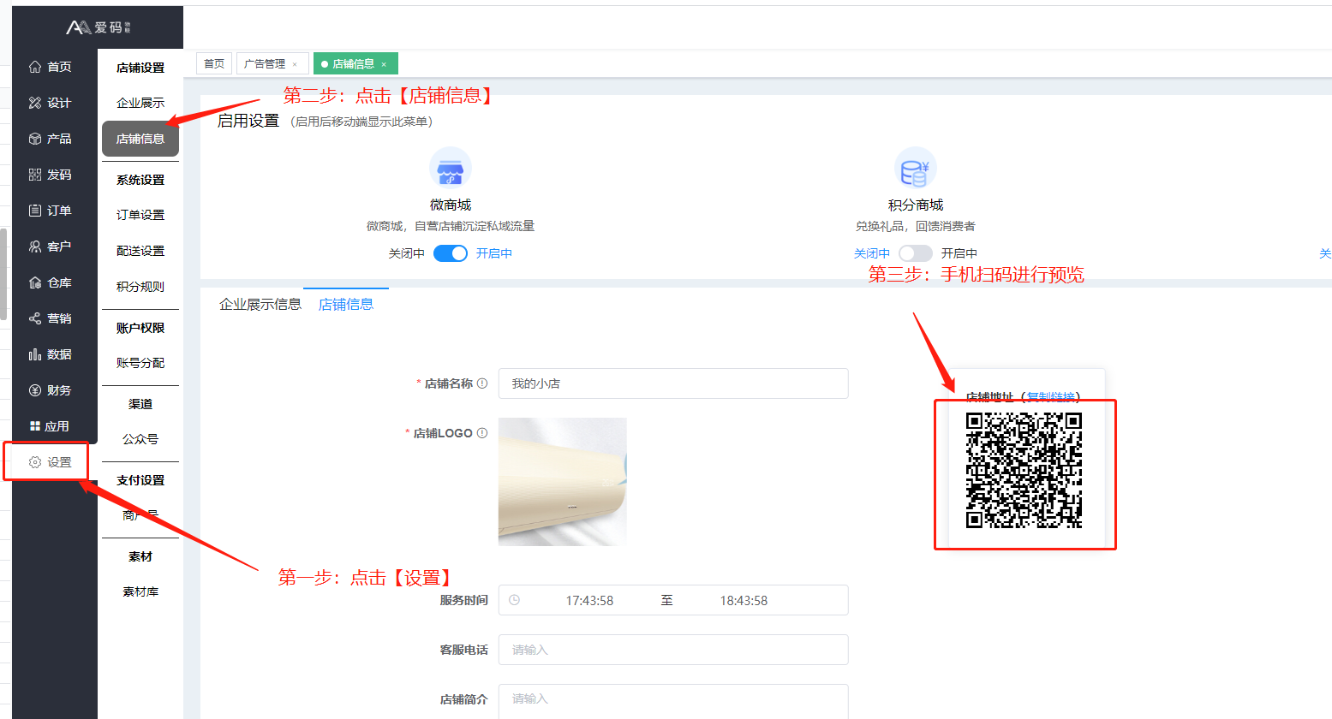This screenshot has width=1332, height=719.
Task: Click the 支付设置 group heading
Action: 140,480
